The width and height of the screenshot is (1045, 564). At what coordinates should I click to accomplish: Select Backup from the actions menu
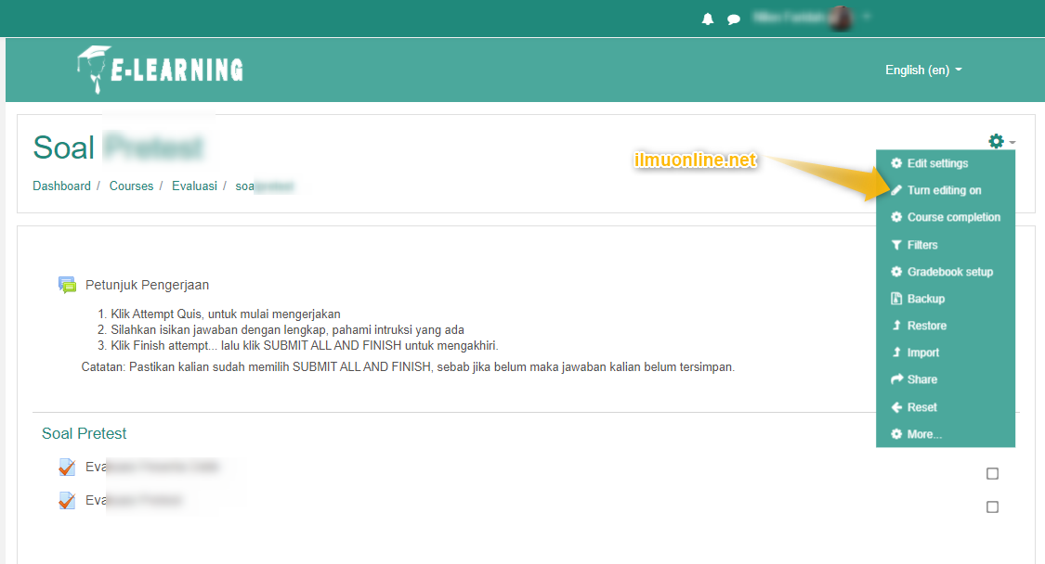pyautogui.click(x=925, y=299)
